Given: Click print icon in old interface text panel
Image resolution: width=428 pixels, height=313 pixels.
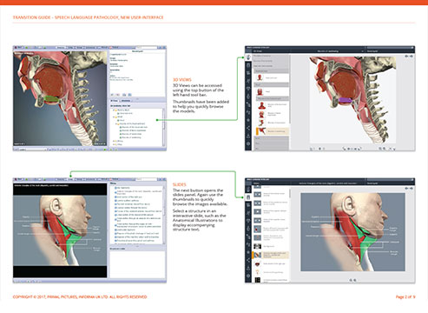Looking at the screenshot, I should point(124,95).
